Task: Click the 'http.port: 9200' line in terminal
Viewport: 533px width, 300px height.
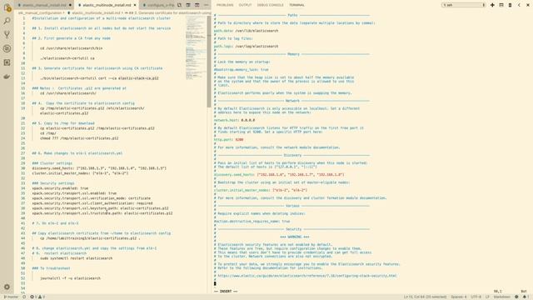Action: [228, 140]
